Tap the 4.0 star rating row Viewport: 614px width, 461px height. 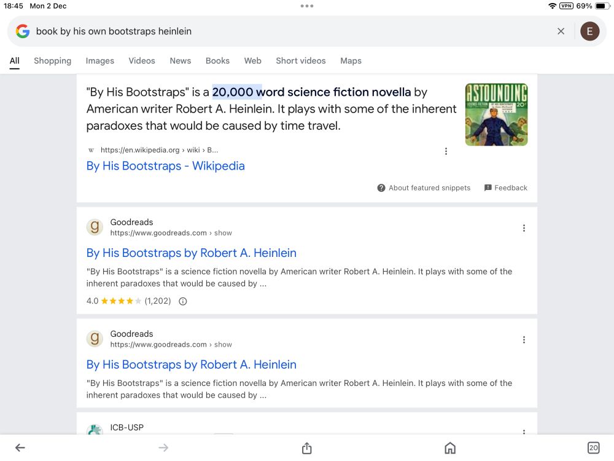136,301
